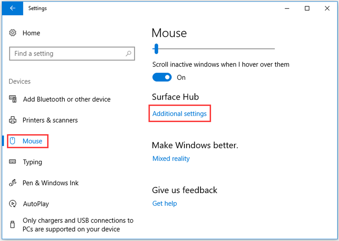Image resolution: width=339 pixels, height=241 pixels.
Task: Go to Pen & Windows Ink page
Action: (51, 183)
